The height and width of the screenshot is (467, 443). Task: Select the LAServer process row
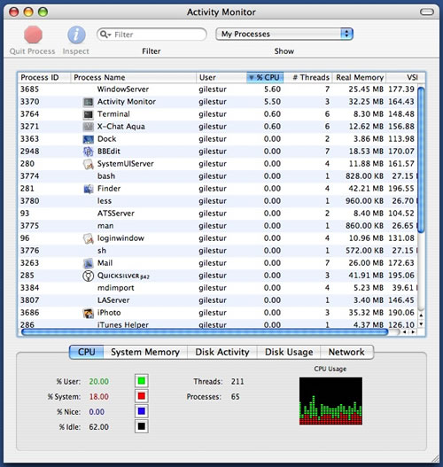pos(217,300)
